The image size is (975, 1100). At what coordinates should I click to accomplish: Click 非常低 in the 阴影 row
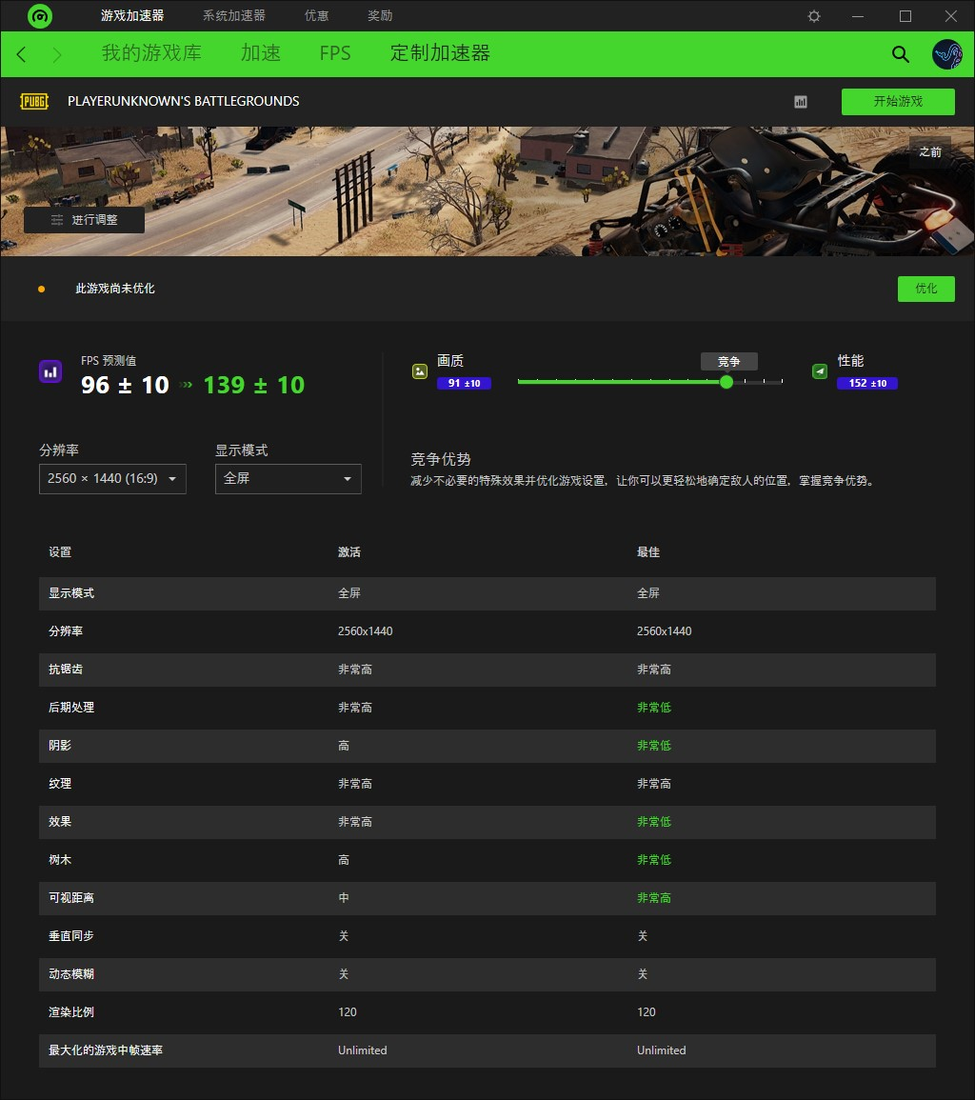point(654,745)
